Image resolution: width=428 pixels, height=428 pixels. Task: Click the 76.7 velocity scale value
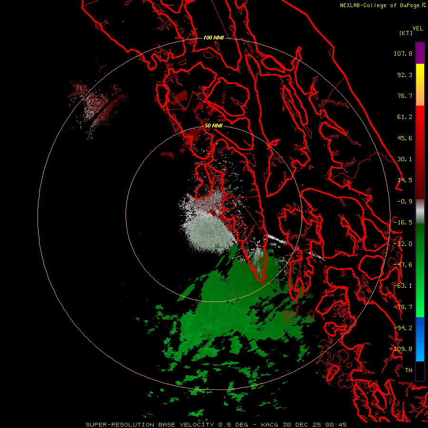(405, 96)
